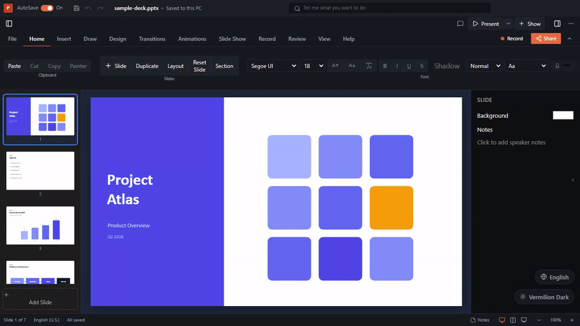The image size is (580, 326).
Task: Click the undo arrow icon
Action: click(88, 8)
